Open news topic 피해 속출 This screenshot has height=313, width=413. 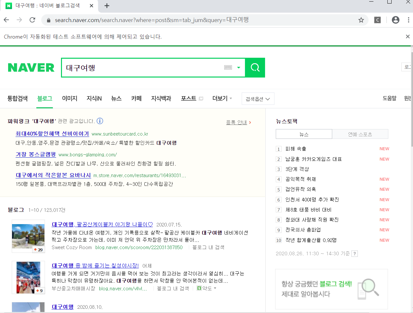296,149
